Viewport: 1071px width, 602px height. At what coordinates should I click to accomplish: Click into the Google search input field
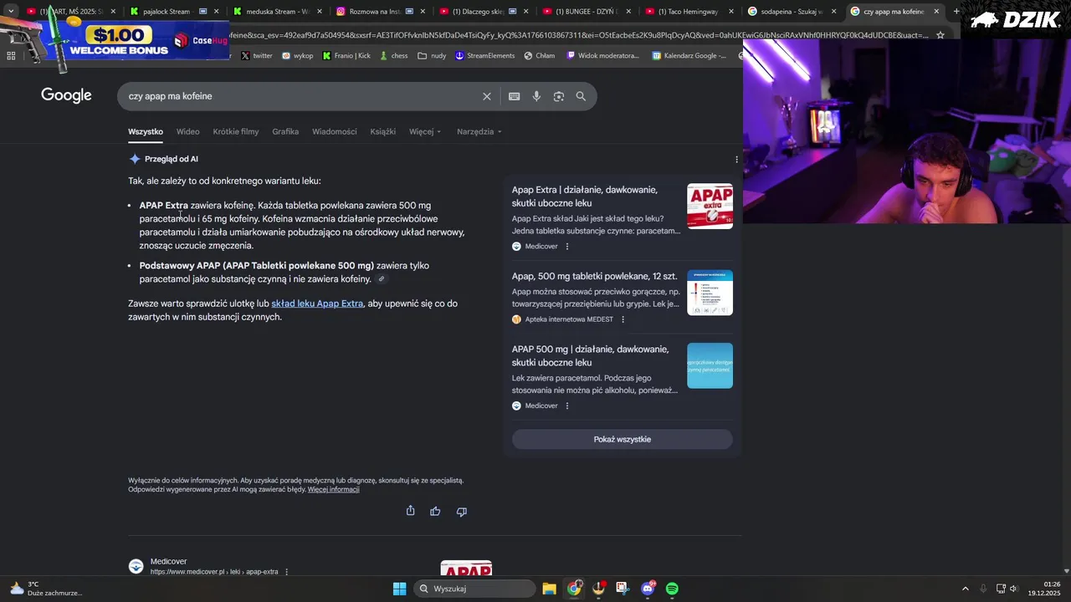coord(301,96)
